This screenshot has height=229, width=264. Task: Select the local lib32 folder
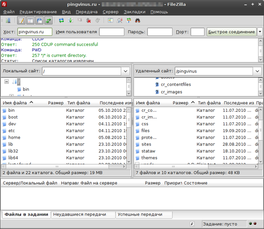(64, 151)
